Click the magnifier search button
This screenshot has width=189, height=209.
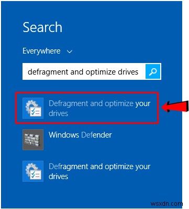(x=153, y=71)
